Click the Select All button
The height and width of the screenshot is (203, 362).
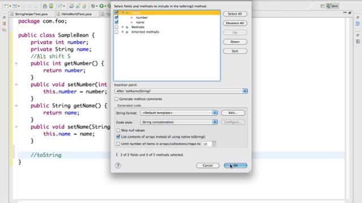click(x=235, y=14)
